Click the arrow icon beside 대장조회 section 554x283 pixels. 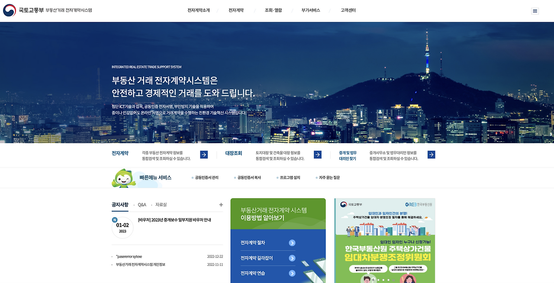(318, 154)
